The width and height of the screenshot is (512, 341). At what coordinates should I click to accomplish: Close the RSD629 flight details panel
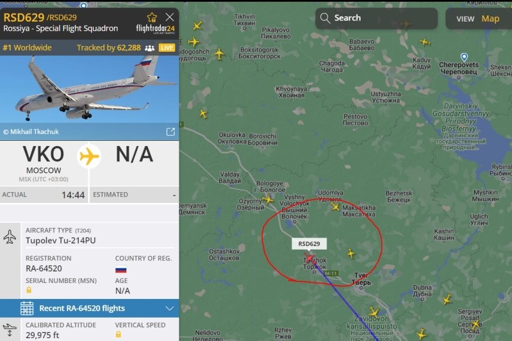[170, 17]
